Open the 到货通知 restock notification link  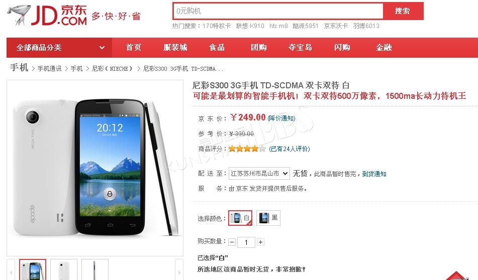(374, 174)
